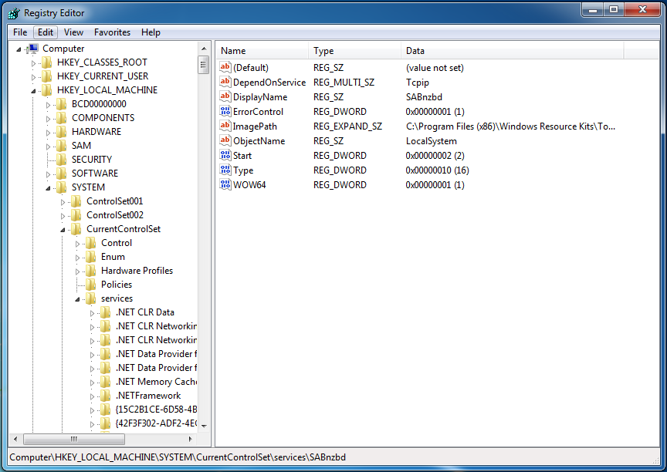Click the 'REG_EXPAND_SZ' type cell
This screenshot has width=667, height=472.
pos(347,126)
